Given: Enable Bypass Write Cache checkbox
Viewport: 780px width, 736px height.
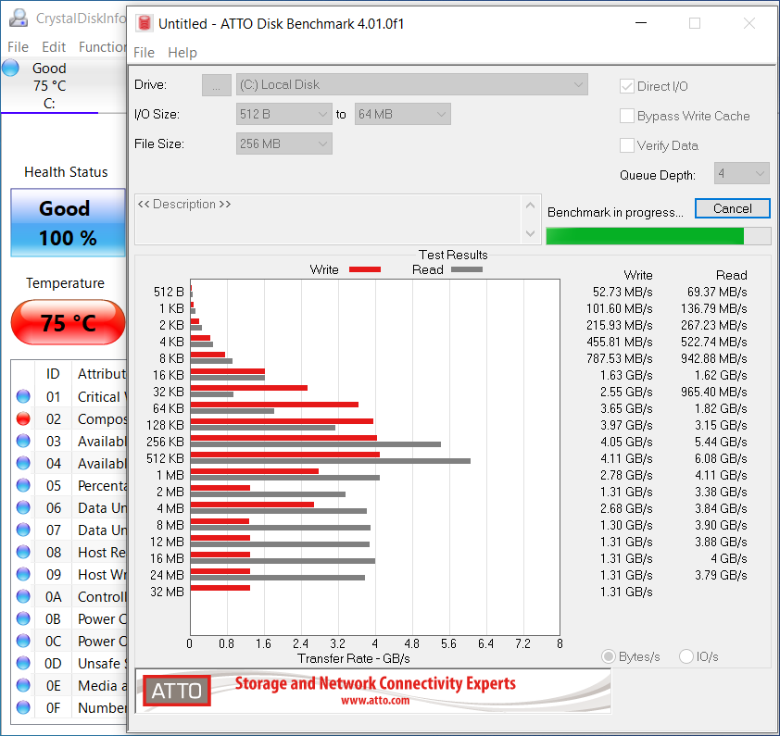Looking at the screenshot, I should pos(627,116).
